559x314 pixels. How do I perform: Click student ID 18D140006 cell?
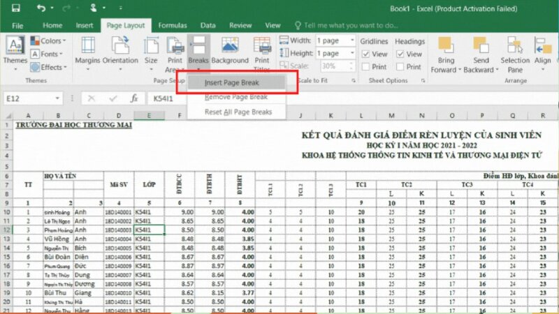pyautogui.click(x=119, y=257)
